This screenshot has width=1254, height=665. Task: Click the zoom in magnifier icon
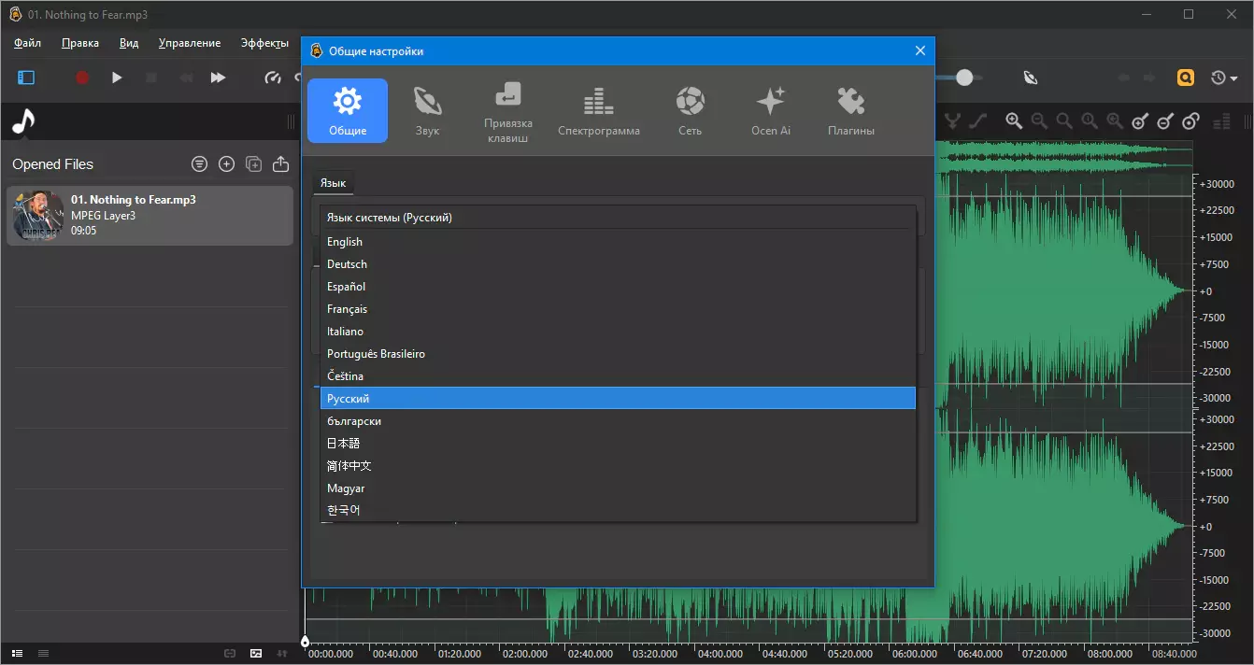[x=1014, y=120]
